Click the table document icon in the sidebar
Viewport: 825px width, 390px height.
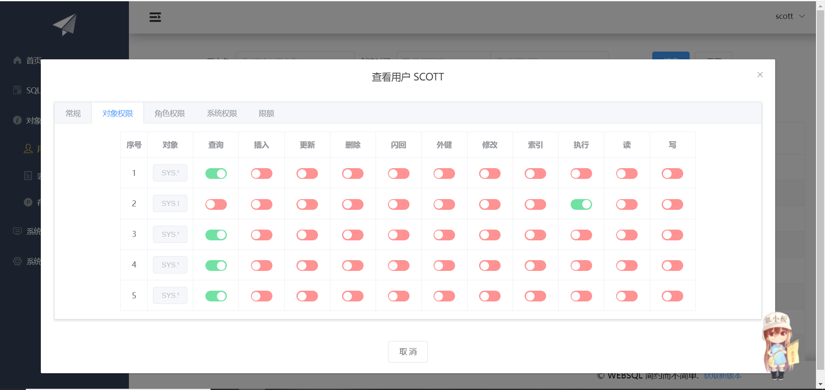[28, 175]
